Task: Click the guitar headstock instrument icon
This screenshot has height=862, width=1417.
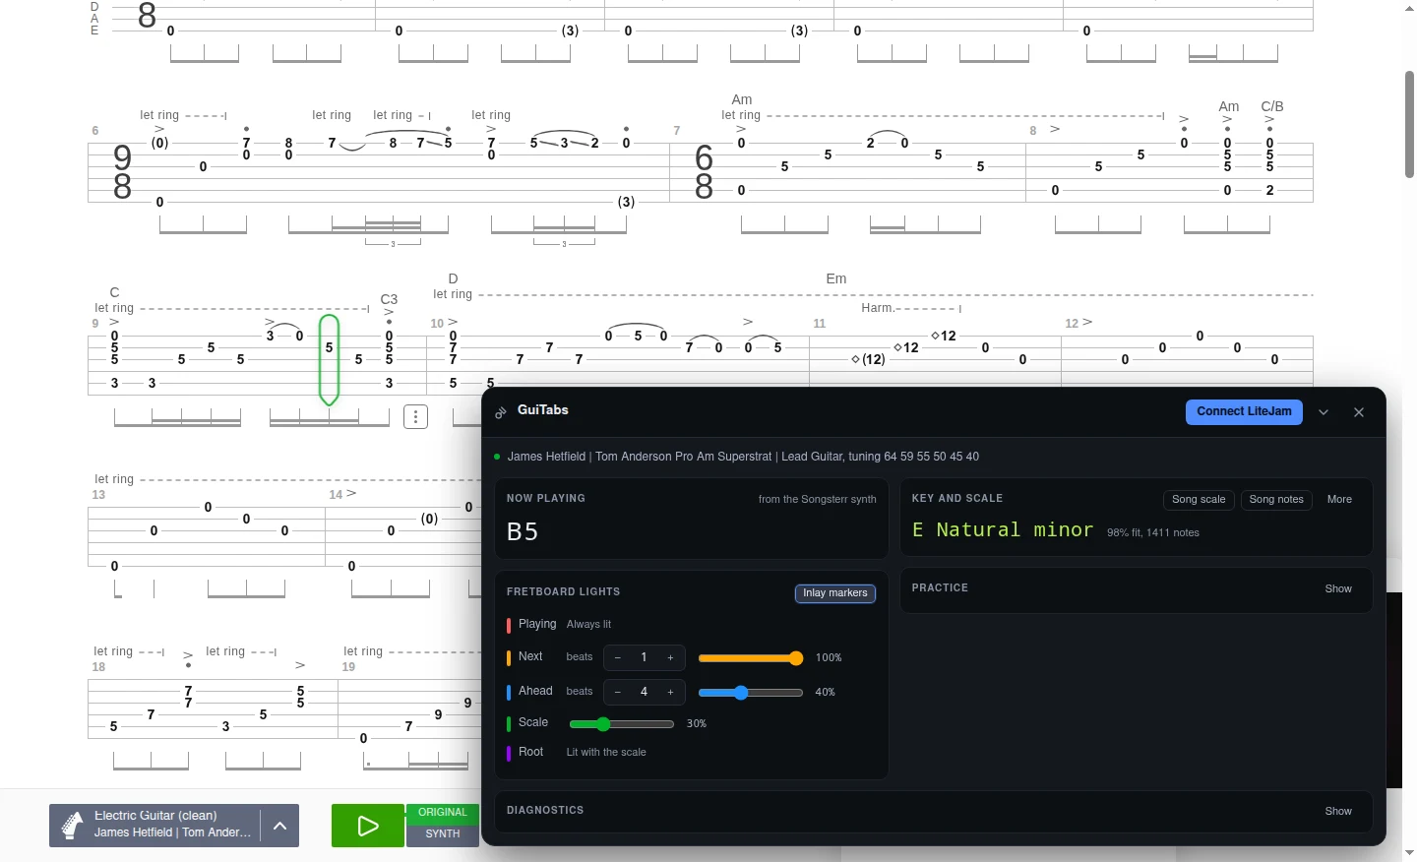Action: [72, 826]
